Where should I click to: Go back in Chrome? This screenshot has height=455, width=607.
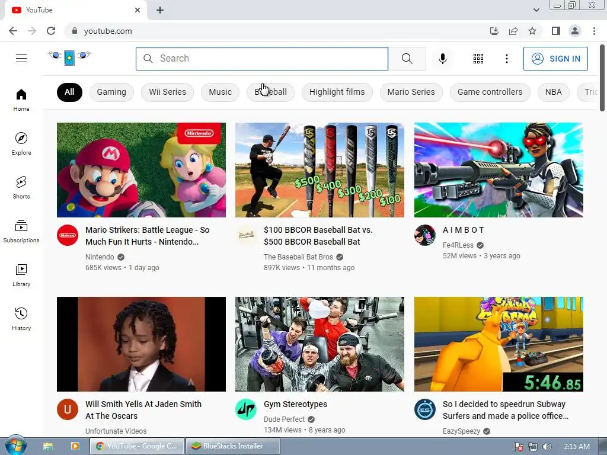click(x=13, y=31)
